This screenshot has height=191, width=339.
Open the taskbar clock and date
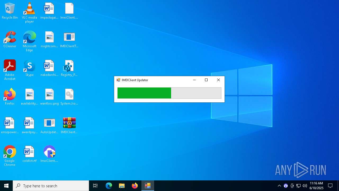316,186
